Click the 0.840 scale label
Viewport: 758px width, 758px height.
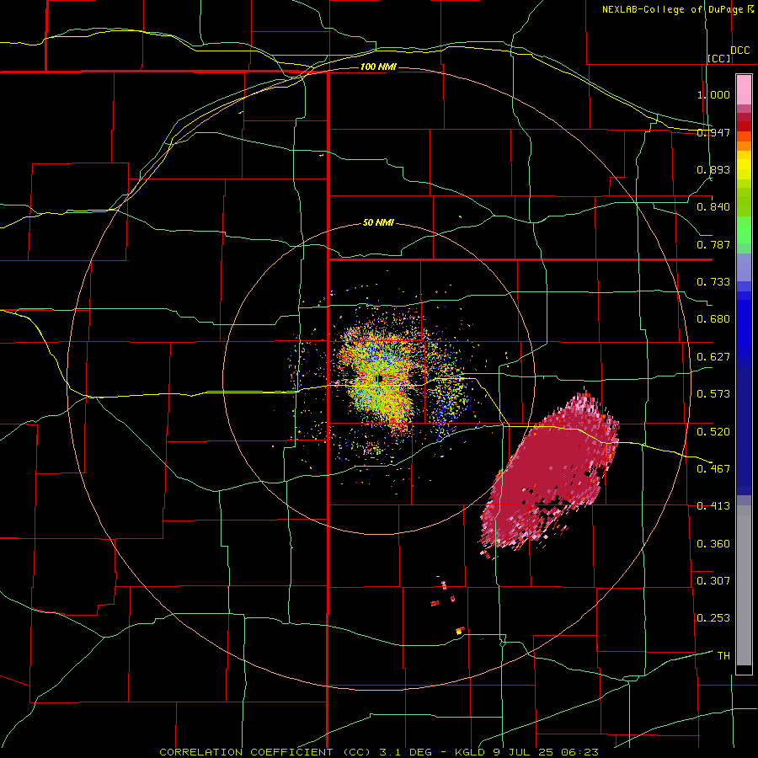point(713,207)
